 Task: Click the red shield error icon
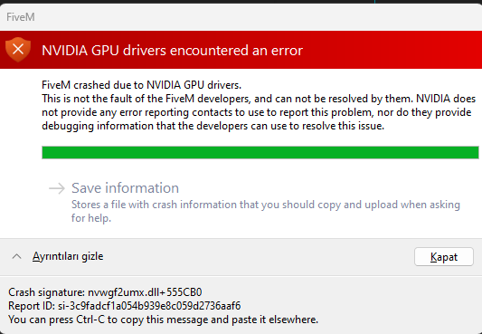[18, 50]
